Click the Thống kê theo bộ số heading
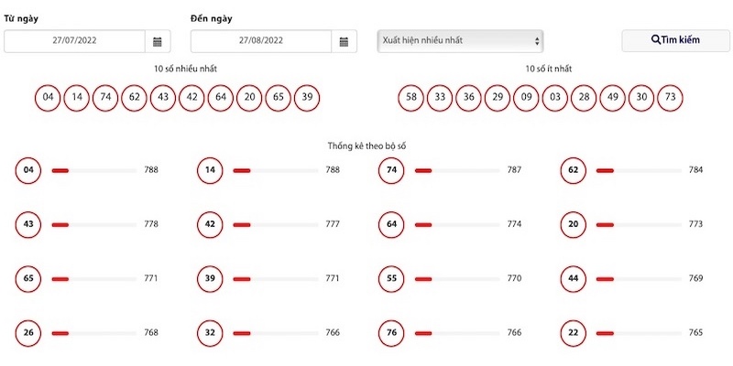The width and height of the screenshot is (733, 366). tap(366, 146)
